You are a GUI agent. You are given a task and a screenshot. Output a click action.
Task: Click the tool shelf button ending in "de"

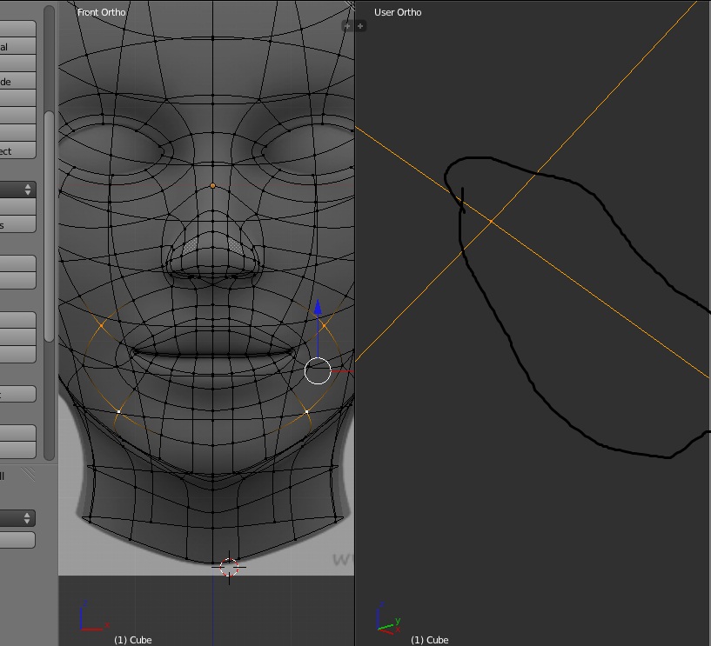coord(17,82)
